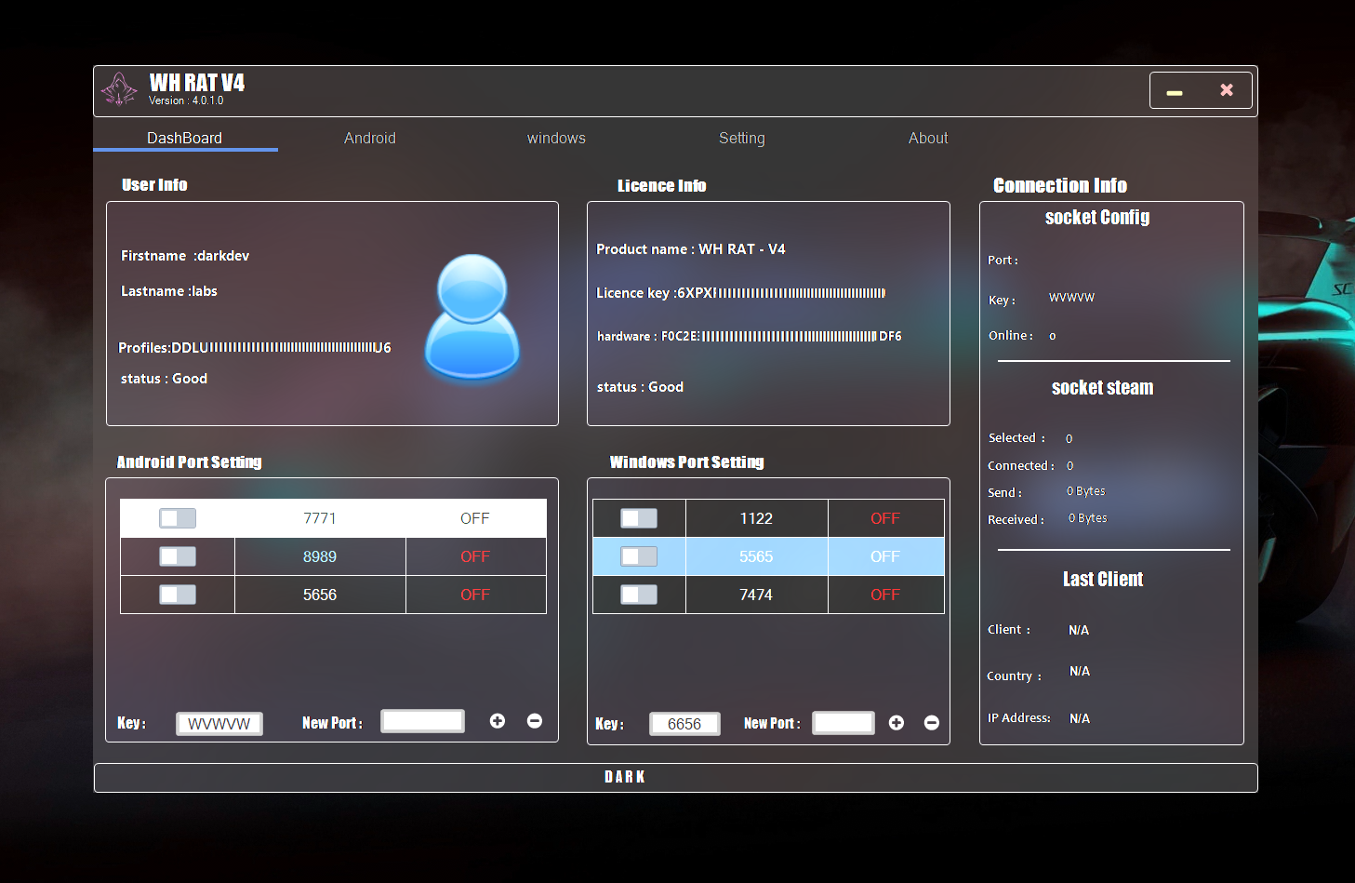Open the Android tab
Screen dimensions: 1355x883
tap(370, 138)
